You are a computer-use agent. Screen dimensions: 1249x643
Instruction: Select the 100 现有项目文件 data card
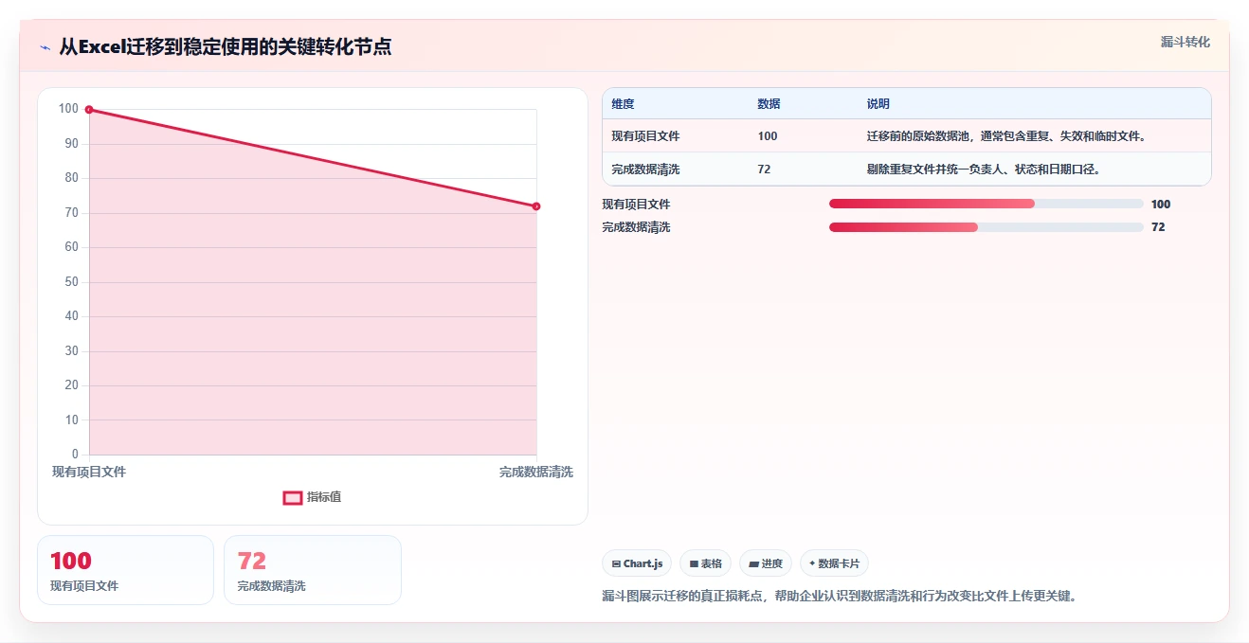(125, 570)
